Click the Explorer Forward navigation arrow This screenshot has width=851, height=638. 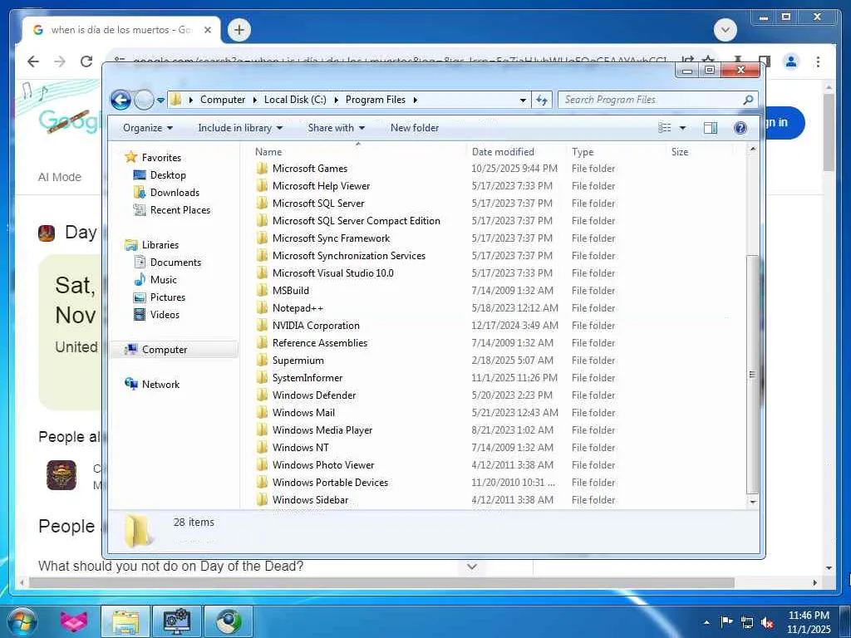(144, 100)
